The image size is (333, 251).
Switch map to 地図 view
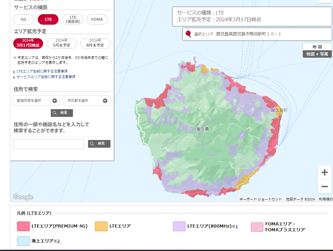[x=317, y=47]
